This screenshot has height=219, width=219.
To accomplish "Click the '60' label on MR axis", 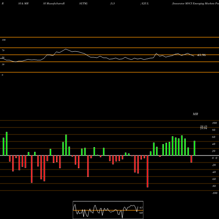I will 214,137.
